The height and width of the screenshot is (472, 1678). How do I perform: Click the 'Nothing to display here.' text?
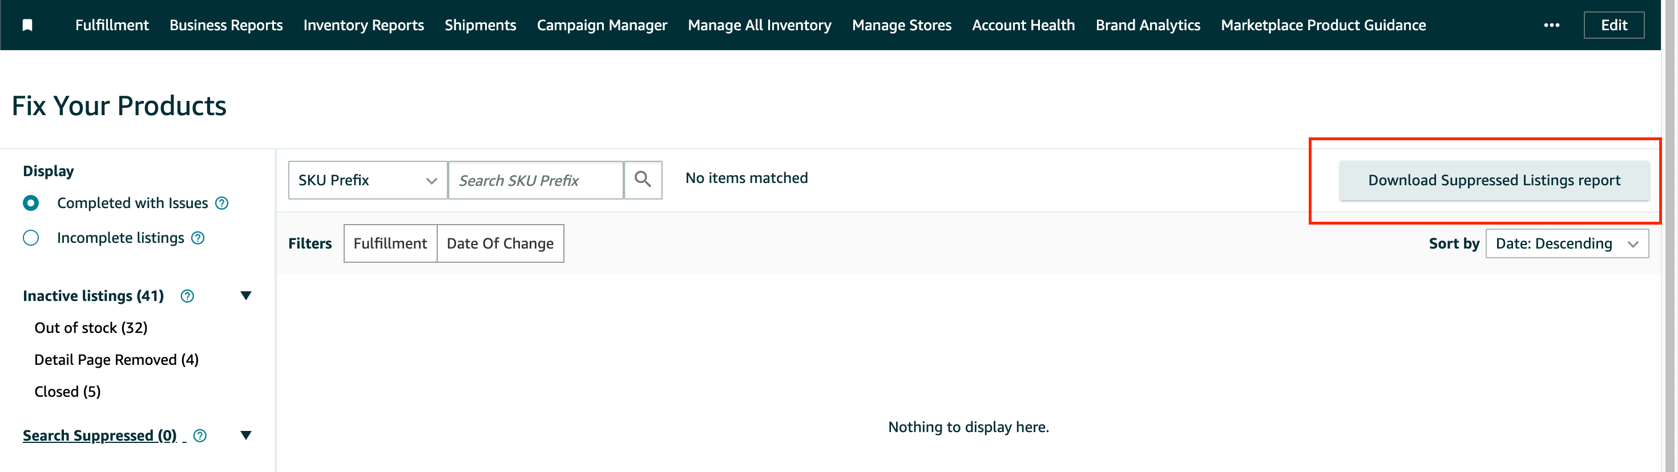click(969, 427)
